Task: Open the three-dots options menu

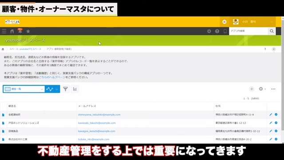Action: [x=273, y=89]
